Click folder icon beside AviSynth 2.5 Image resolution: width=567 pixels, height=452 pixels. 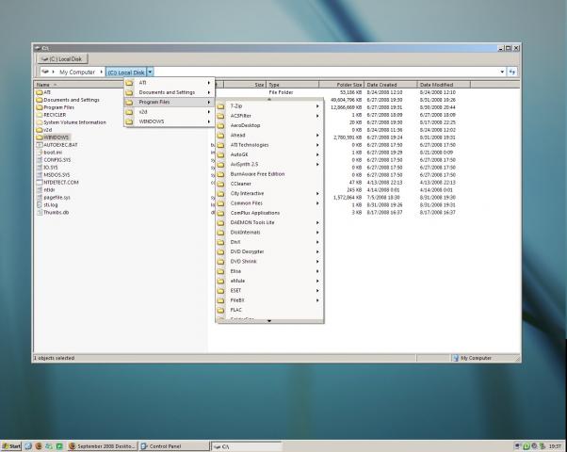tap(220, 165)
